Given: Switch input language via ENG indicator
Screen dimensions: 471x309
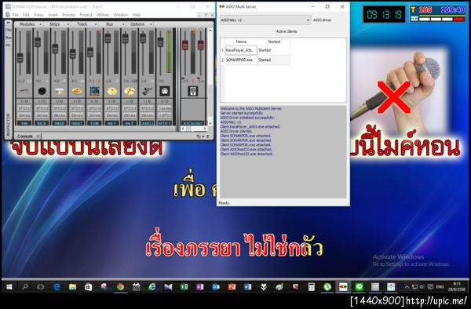Looking at the screenshot, I should (440, 287).
